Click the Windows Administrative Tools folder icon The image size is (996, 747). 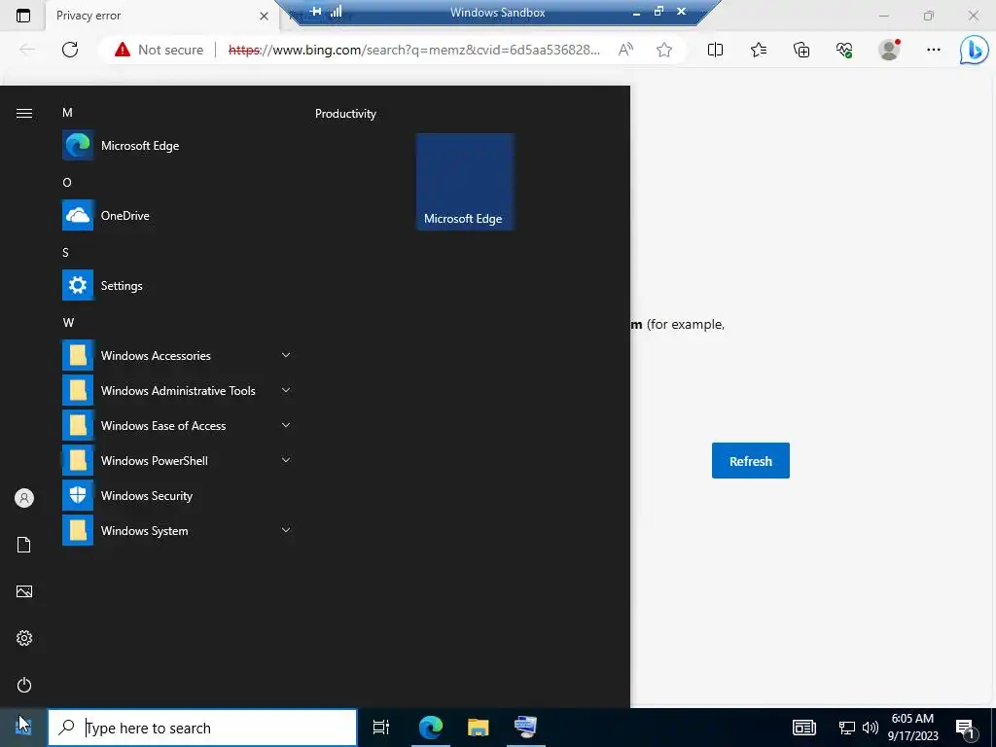(78, 390)
